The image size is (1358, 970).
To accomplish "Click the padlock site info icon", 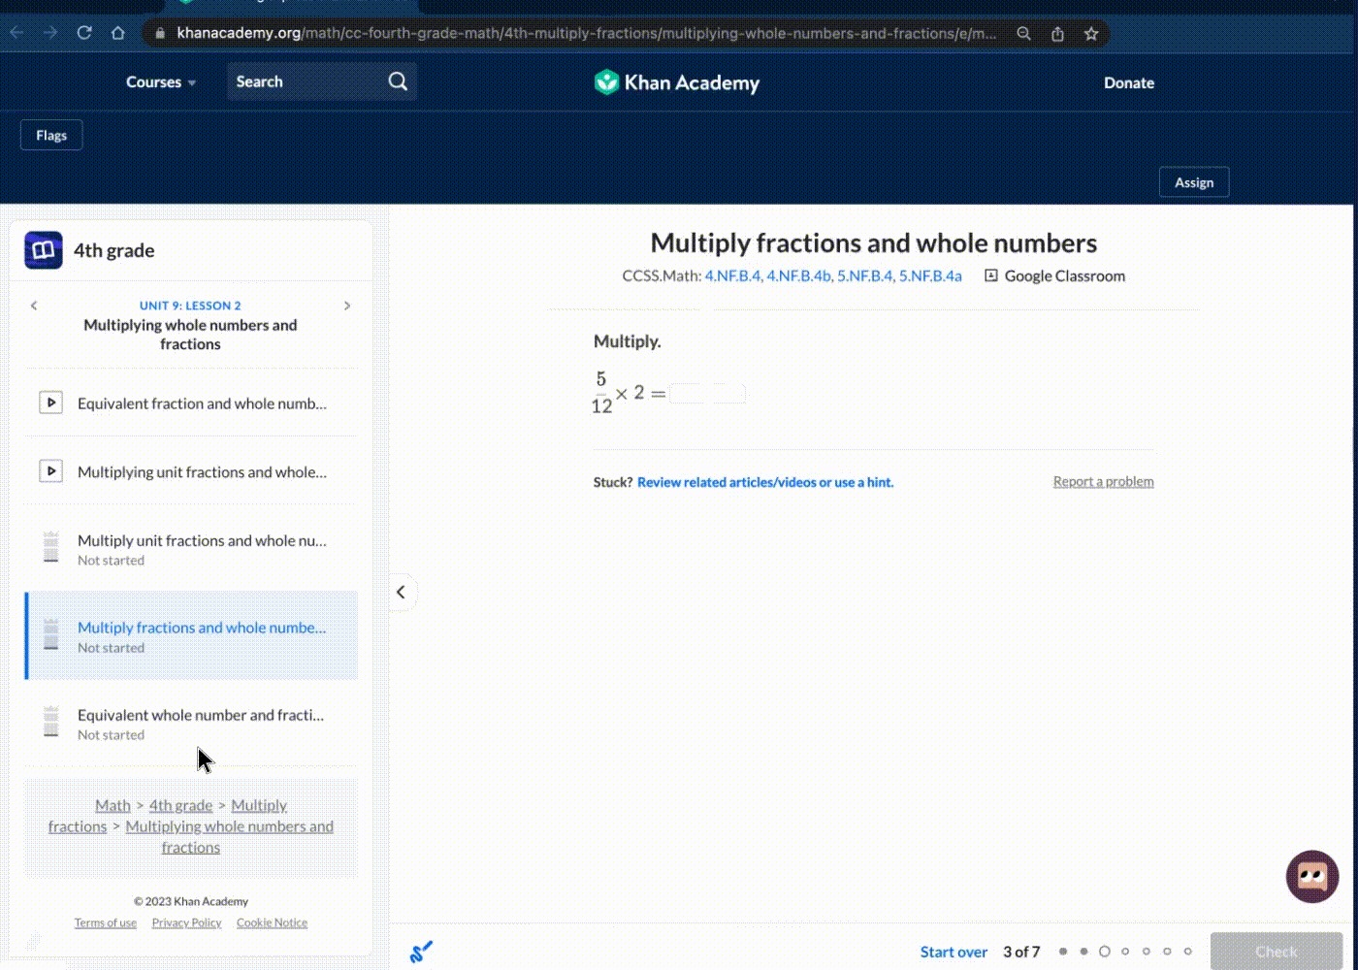I will tap(160, 34).
